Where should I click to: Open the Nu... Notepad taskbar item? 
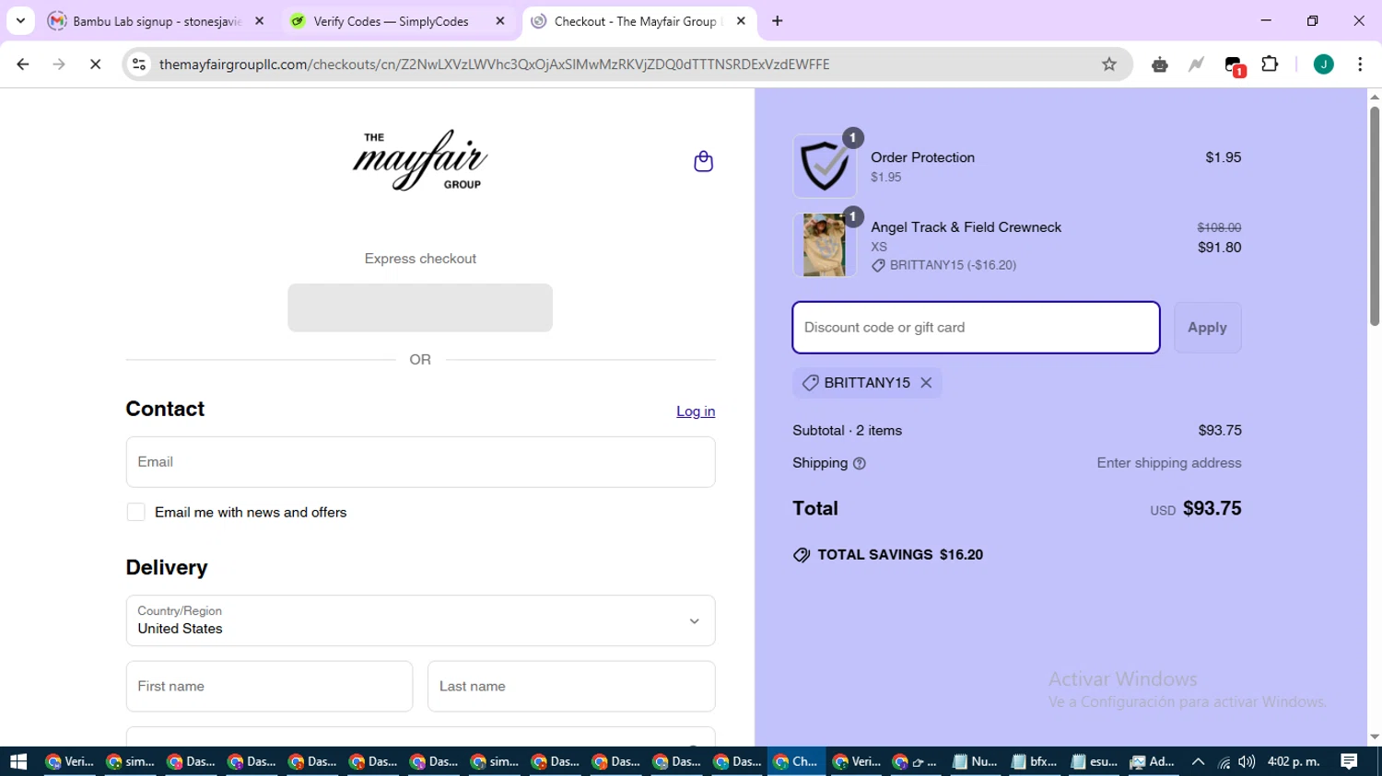(976, 761)
